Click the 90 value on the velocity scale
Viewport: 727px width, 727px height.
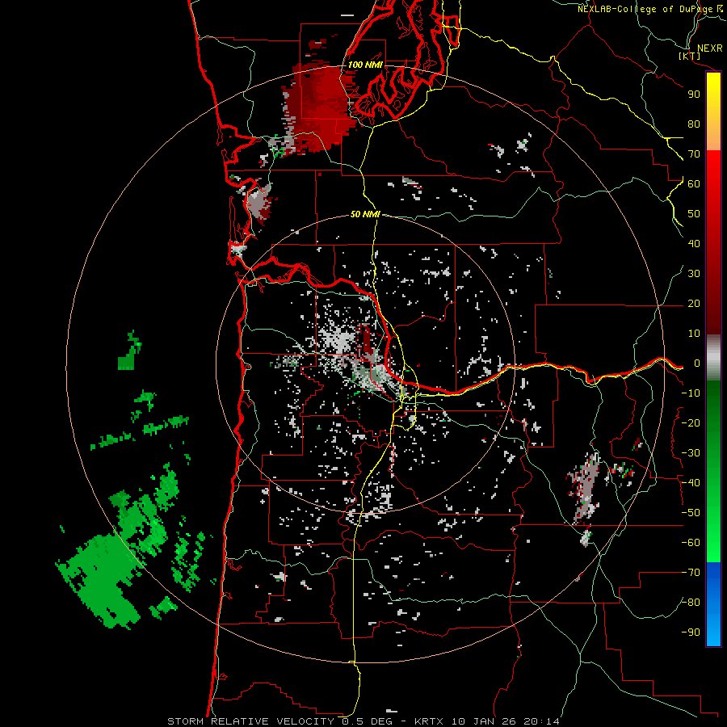[x=694, y=95]
